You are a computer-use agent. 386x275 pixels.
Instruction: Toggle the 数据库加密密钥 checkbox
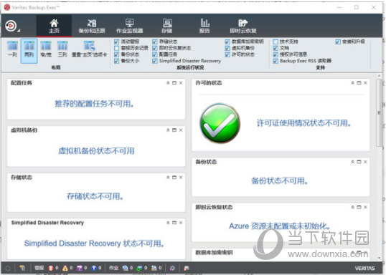227,42
